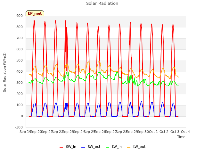Click the 700 y-axis tick label
This screenshot has width=205, height=153.
tap(20, 38)
